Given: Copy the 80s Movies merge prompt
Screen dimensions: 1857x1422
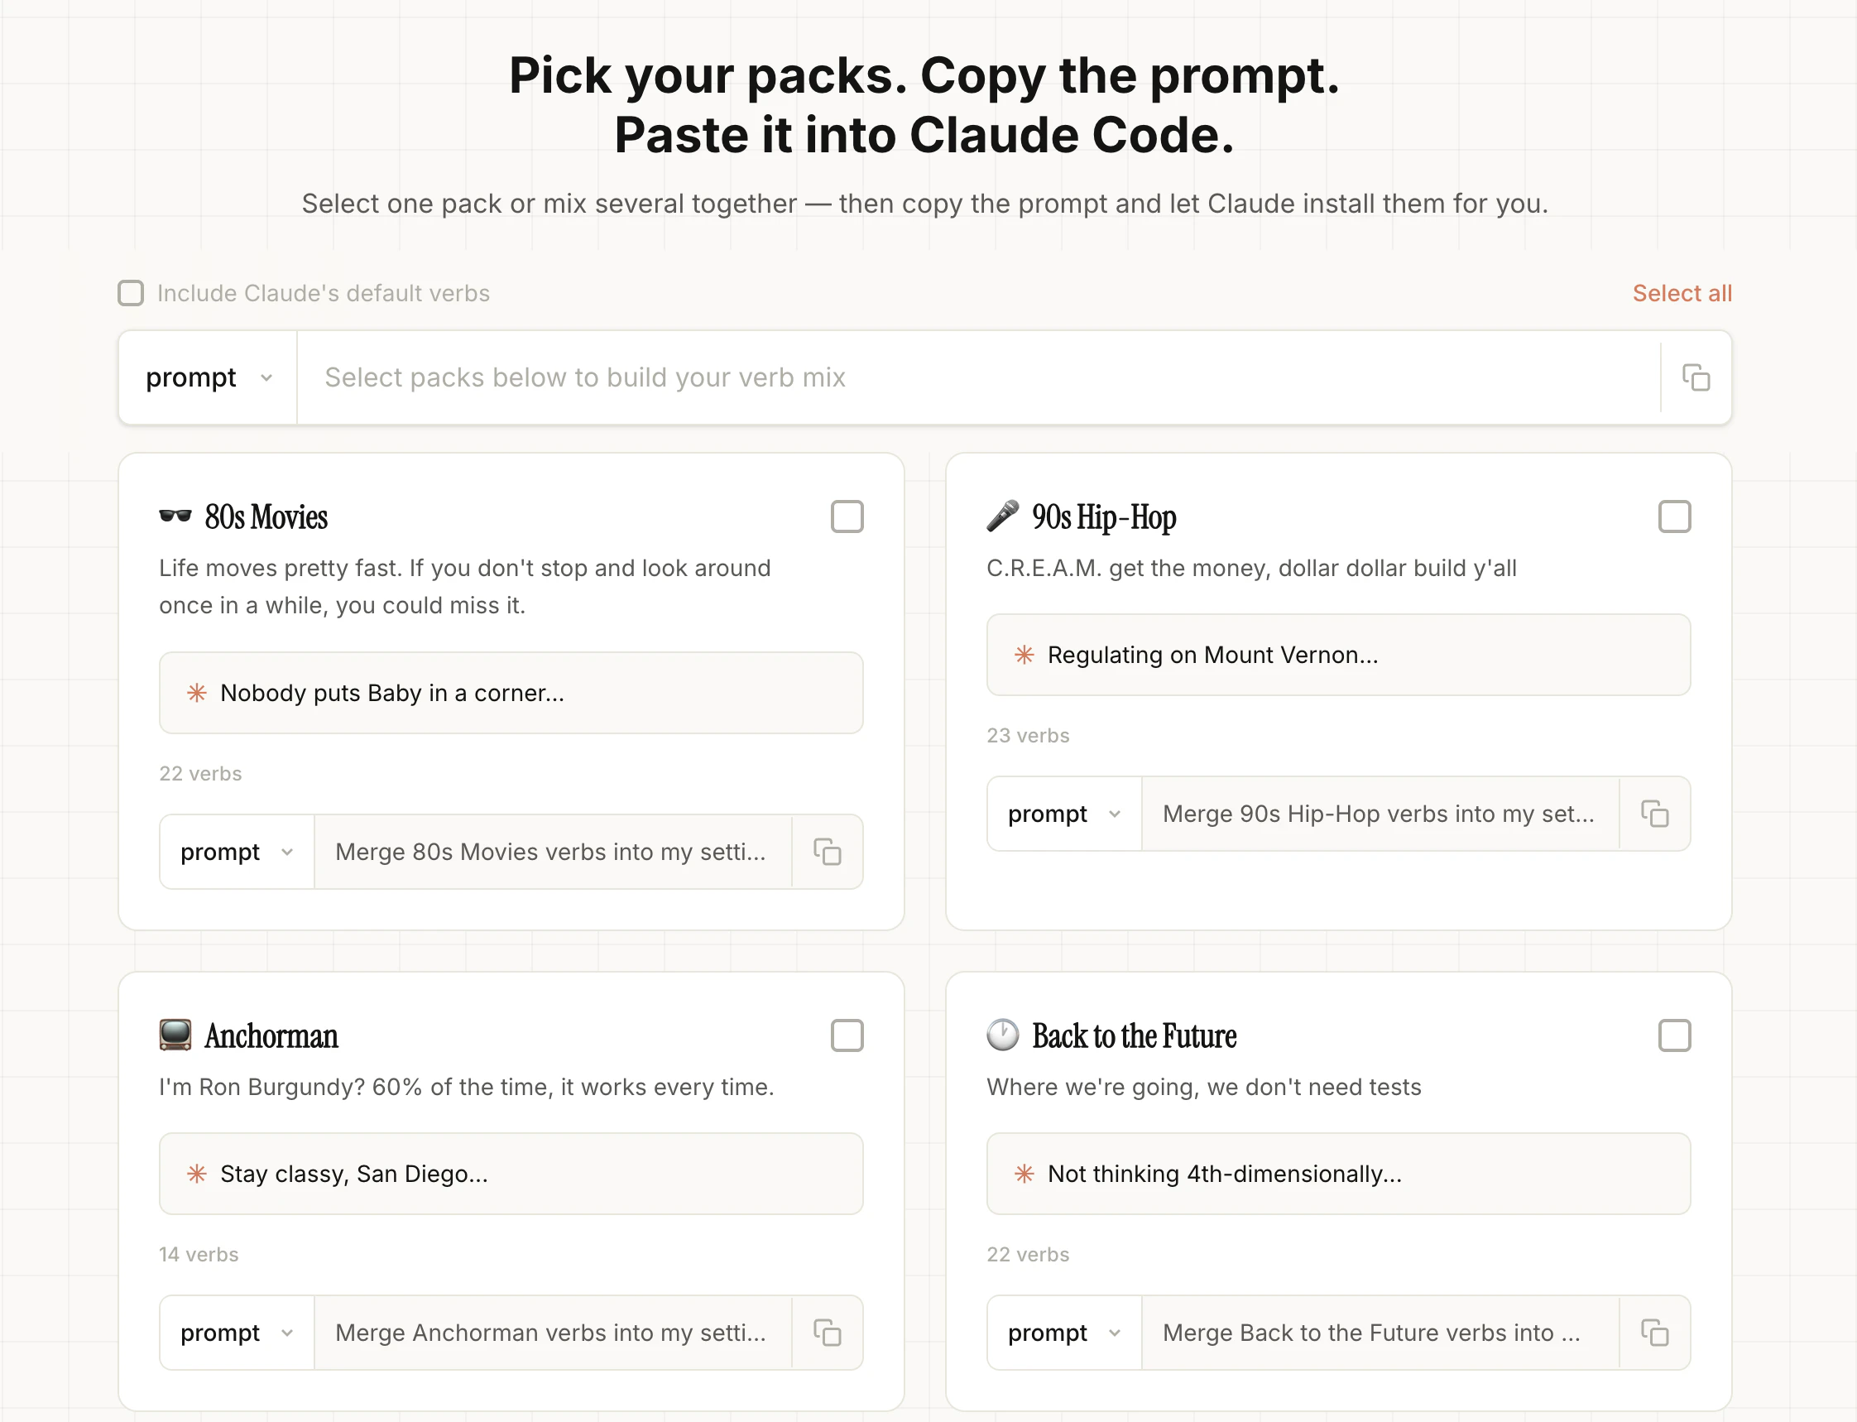Looking at the screenshot, I should (827, 852).
